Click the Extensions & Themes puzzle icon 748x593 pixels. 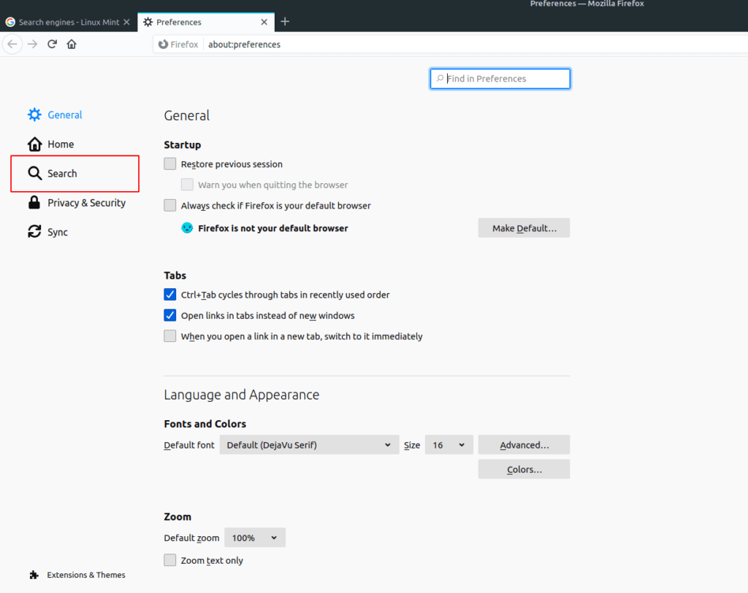click(x=34, y=575)
